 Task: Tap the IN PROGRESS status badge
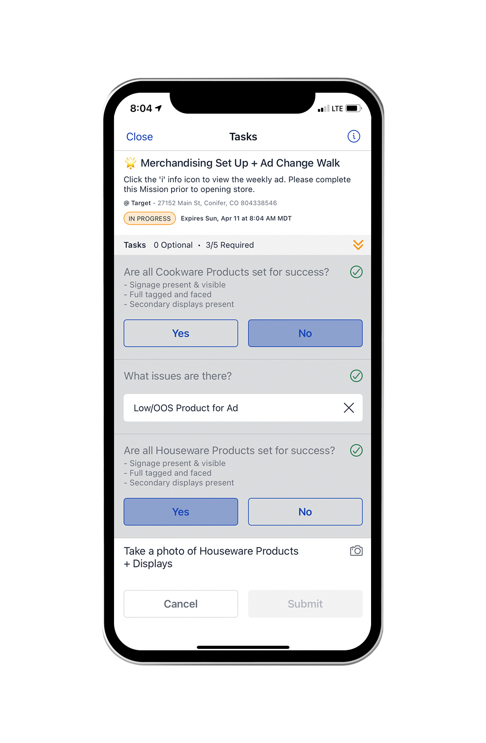tap(150, 218)
